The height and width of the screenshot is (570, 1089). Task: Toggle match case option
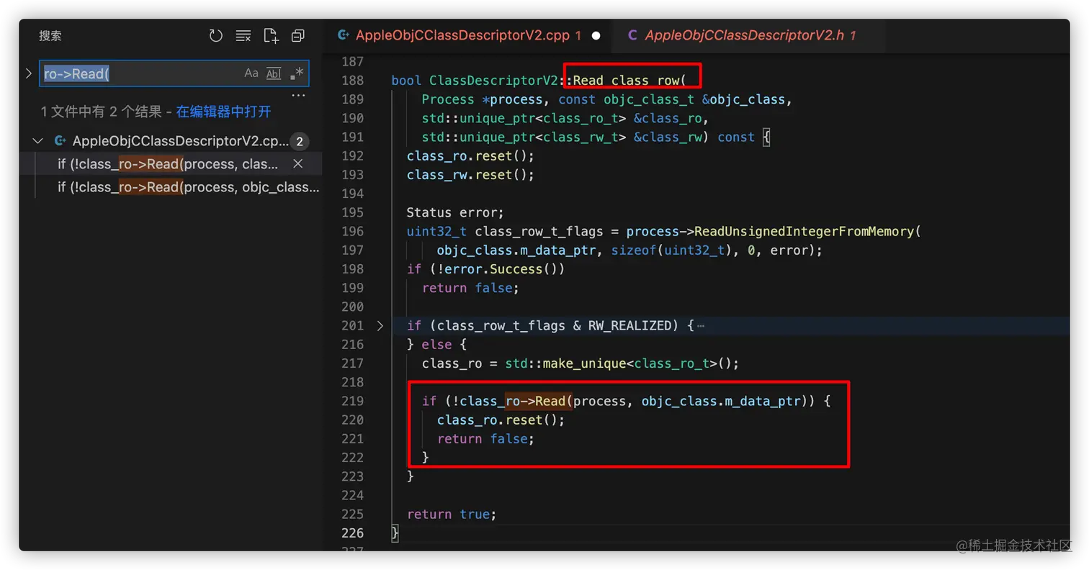[x=251, y=73]
